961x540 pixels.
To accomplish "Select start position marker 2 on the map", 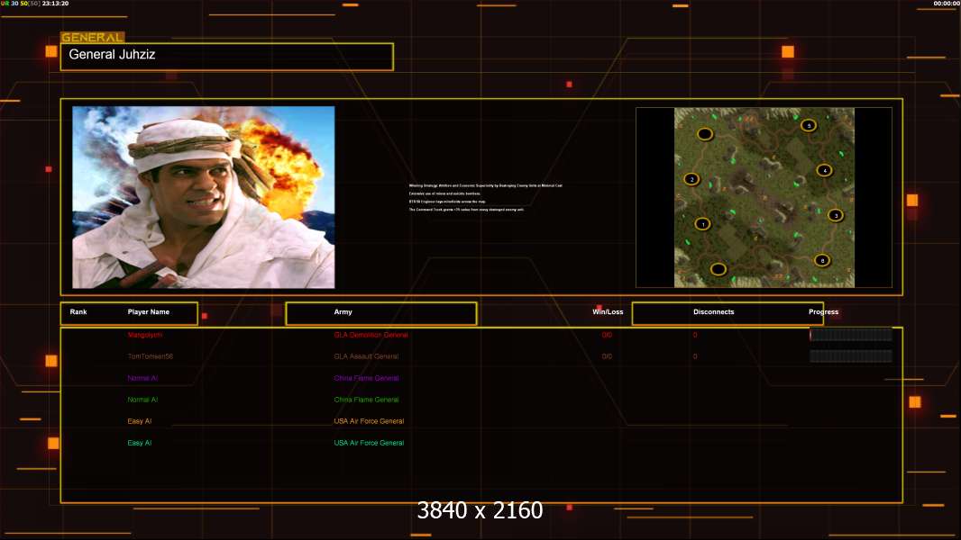I will click(691, 179).
